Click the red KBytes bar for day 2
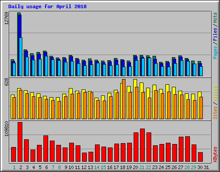 click(x=20, y=142)
